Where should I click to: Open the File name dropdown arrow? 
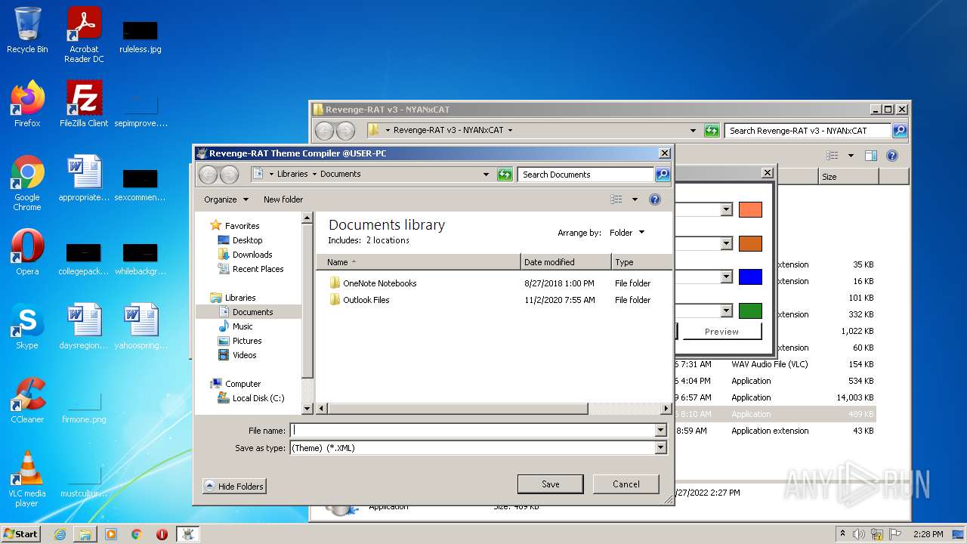point(661,431)
